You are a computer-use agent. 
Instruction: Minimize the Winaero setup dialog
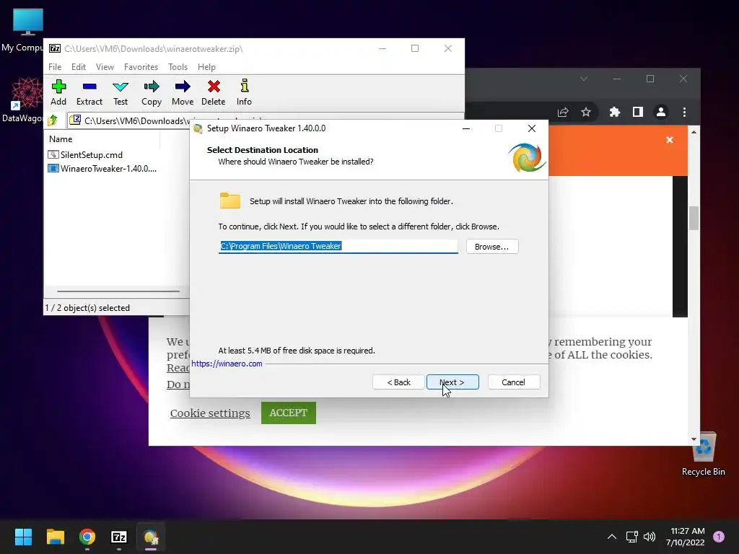pos(466,128)
